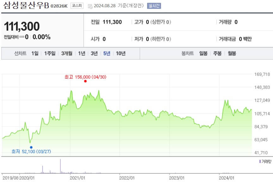Click the 거래량 label in the header
273x184 pixels.
click(x=225, y=22)
